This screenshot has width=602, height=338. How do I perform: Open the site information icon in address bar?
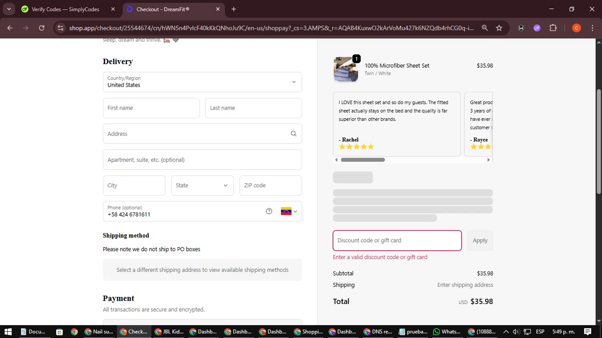[x=61, y=28]
